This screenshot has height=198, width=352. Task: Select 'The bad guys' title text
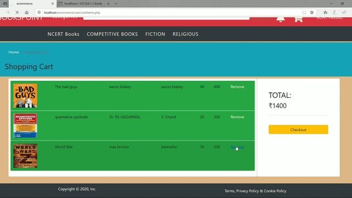[x=66, y=87]
